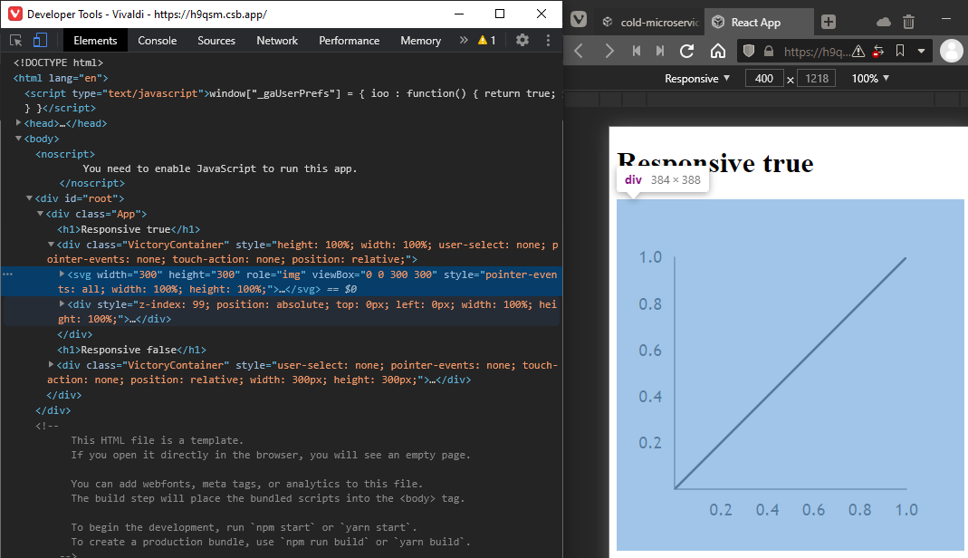
Task: Open the Responsive device preset dropdown
Action: point(695,78)
